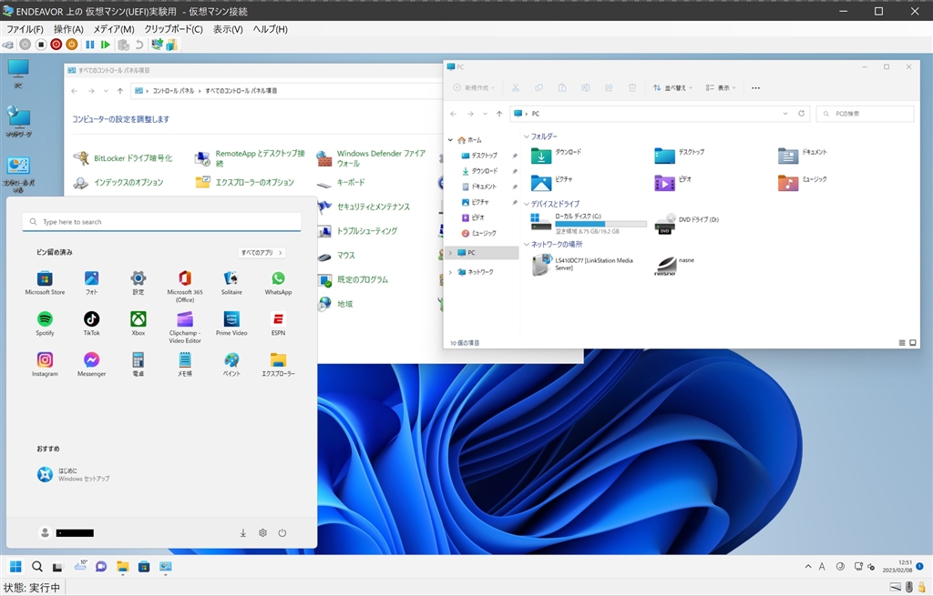
Task: Click the green reset/start VM icon
Action: coord(106,44)
